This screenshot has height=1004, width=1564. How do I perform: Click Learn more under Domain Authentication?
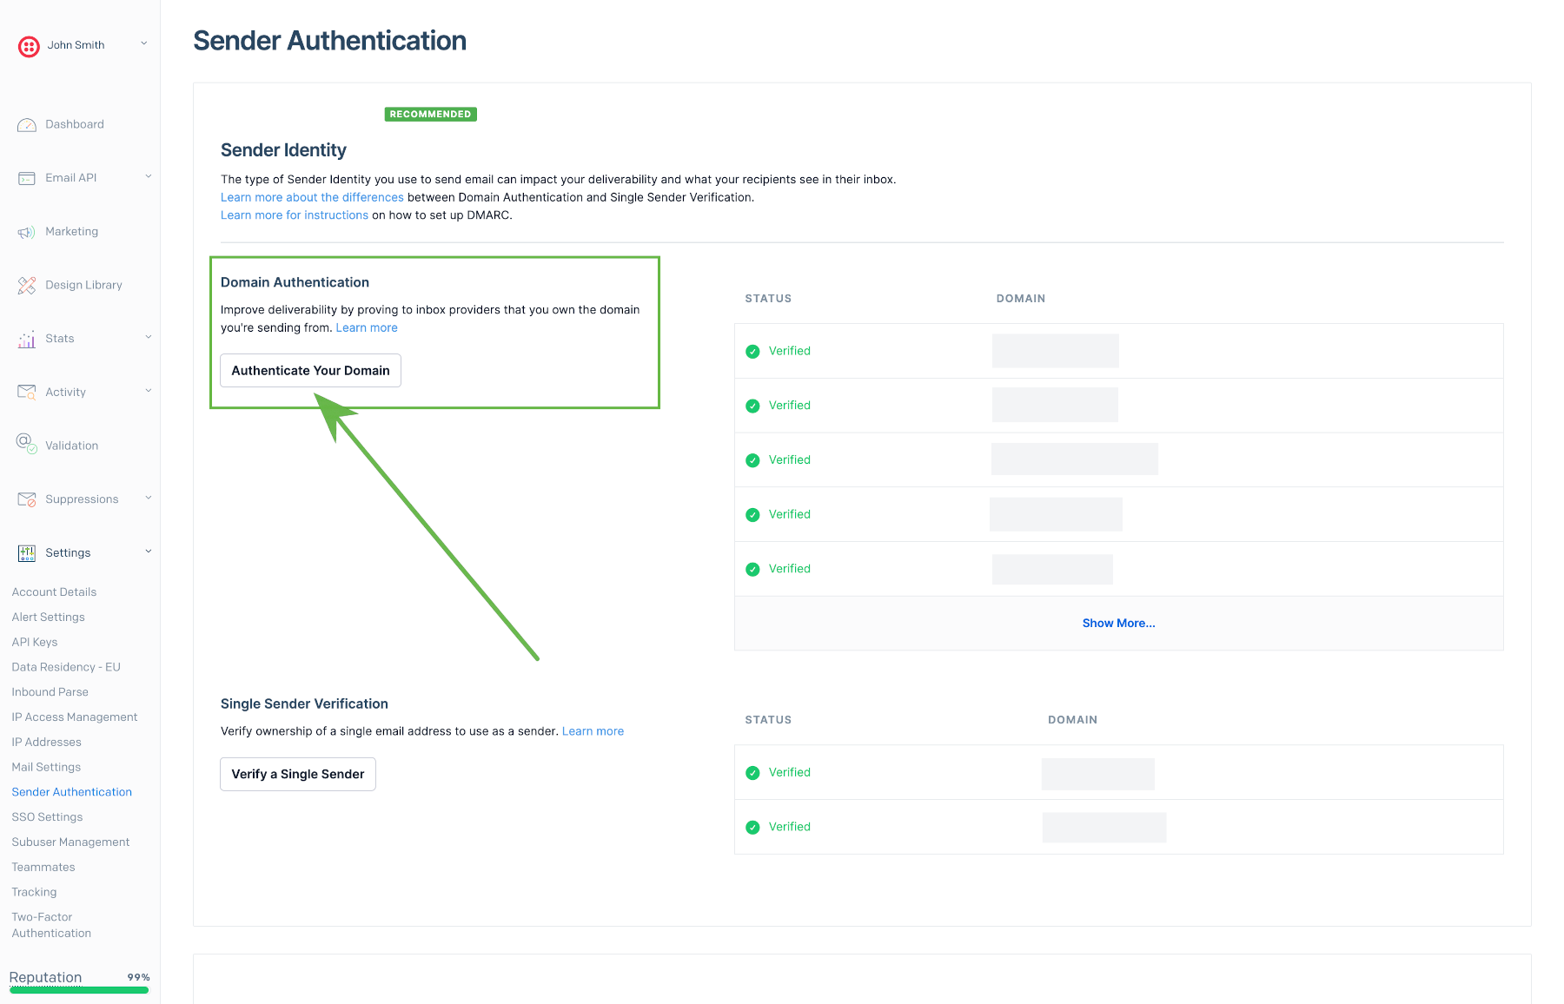(x=367, y=328)
